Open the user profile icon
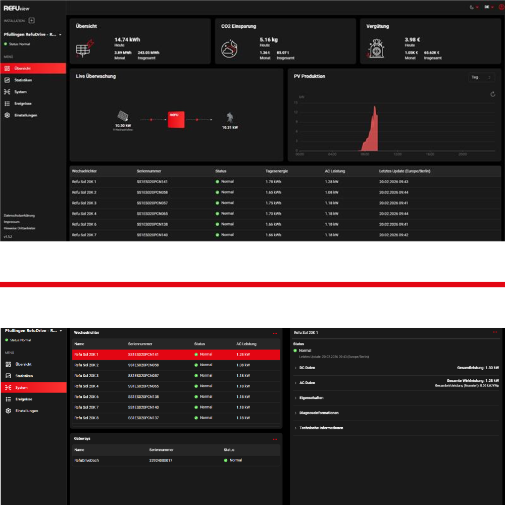This screenshot has width=505, height=505. pos(501,7)
